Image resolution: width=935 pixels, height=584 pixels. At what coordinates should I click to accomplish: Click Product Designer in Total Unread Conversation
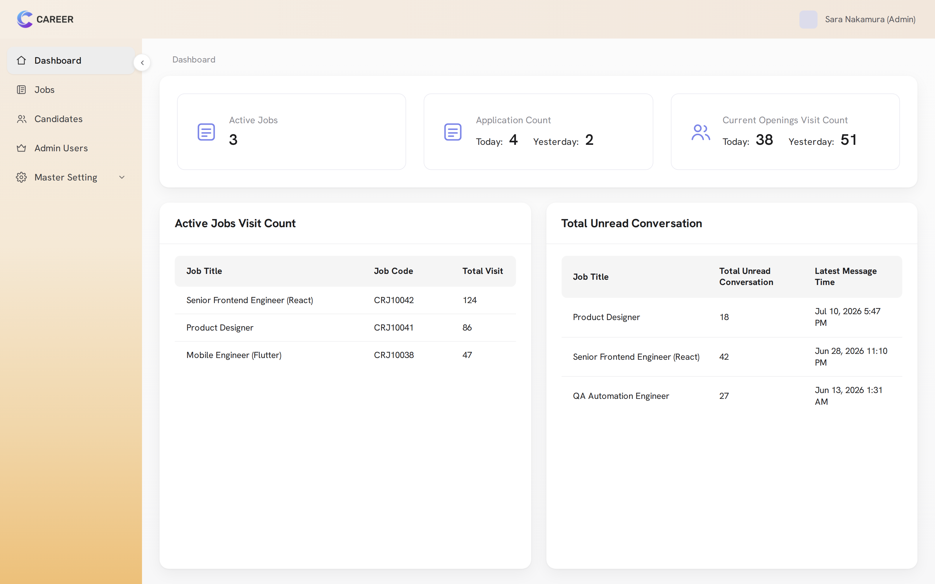606,317
